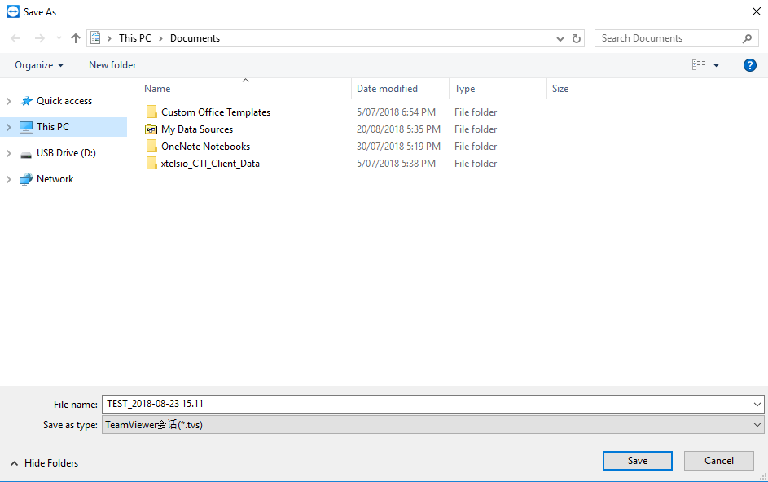
Task: Select the My Data Sources folder icon
Action: [151, 129]
